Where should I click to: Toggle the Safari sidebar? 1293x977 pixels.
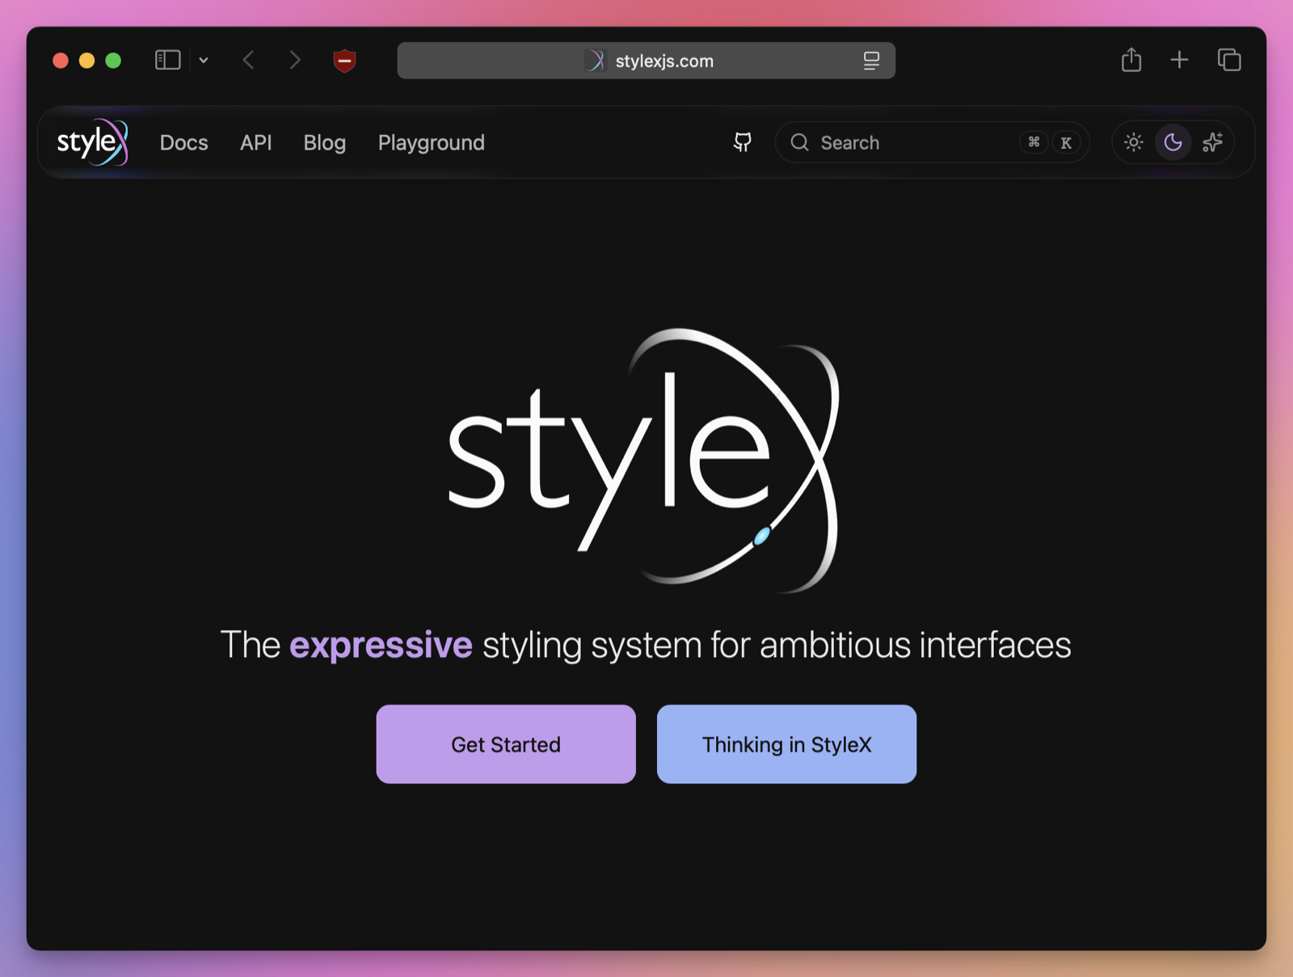pyautogui.click(x=167, y=61)
